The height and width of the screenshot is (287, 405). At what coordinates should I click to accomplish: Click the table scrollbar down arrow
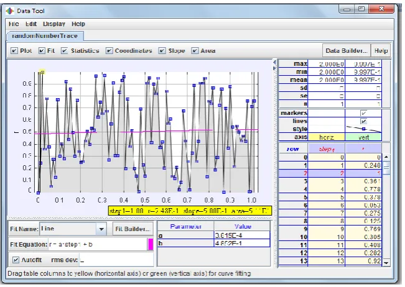tap(386, 263)
